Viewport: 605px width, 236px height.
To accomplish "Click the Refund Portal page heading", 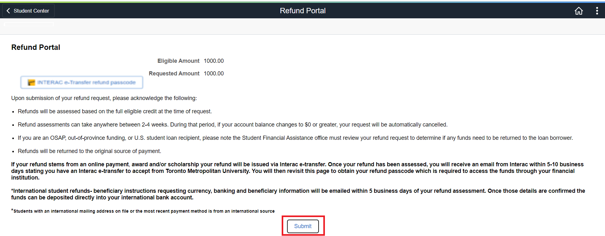I will tap(36, 47).
